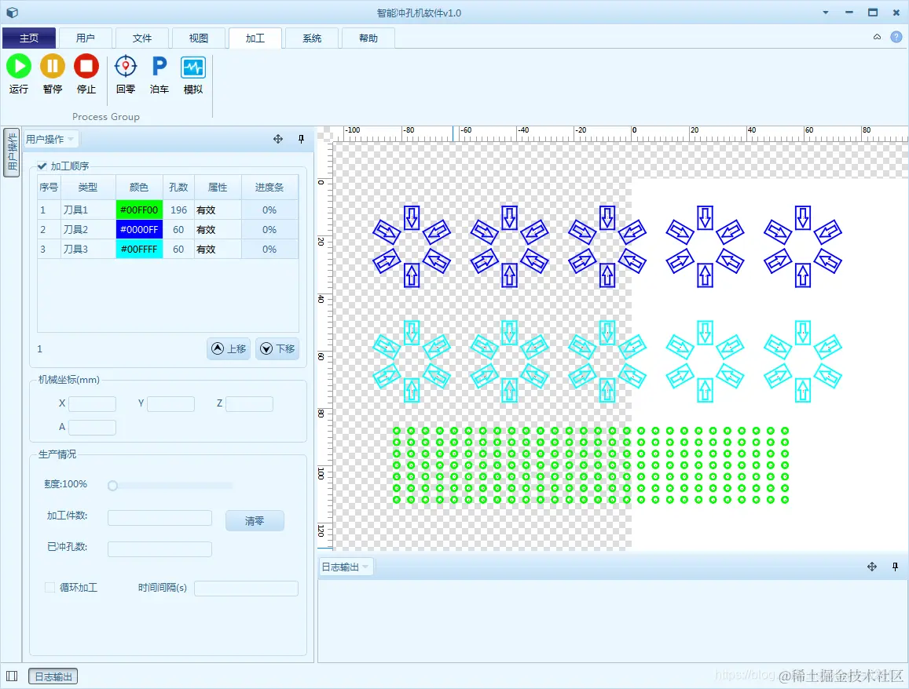909x689 pixels.
Task: Click the 日志输出 button in status bar
Action: [53, 676]
